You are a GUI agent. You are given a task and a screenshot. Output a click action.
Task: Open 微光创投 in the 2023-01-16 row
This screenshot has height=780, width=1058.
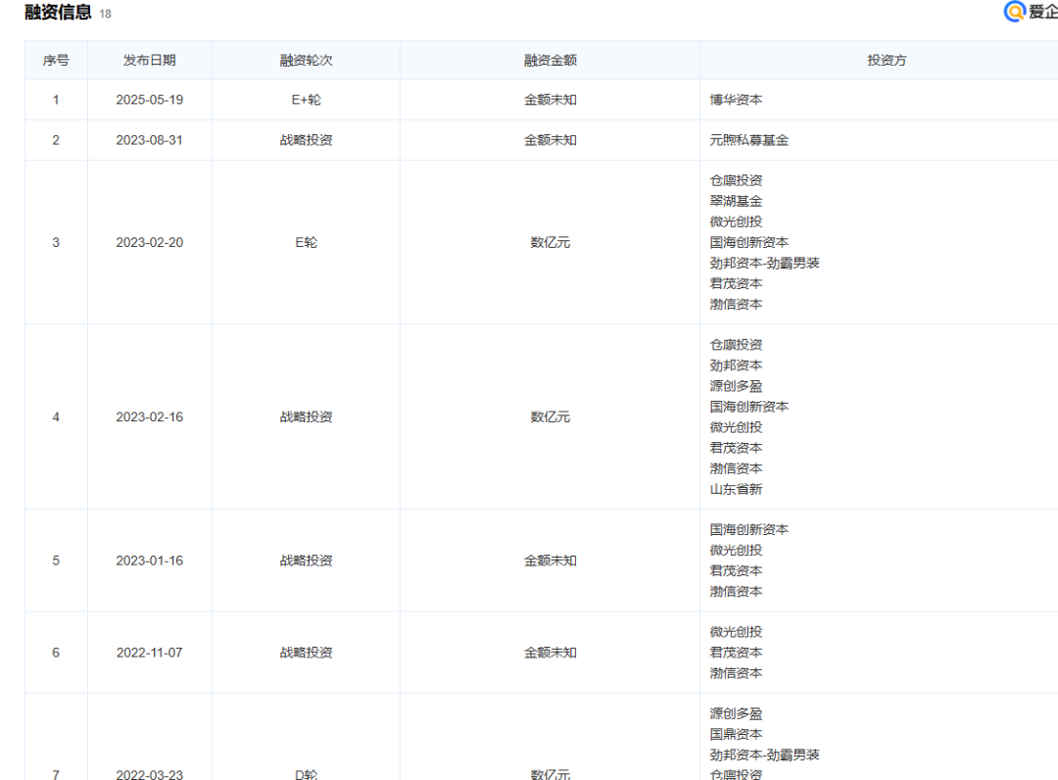(736, 550)
